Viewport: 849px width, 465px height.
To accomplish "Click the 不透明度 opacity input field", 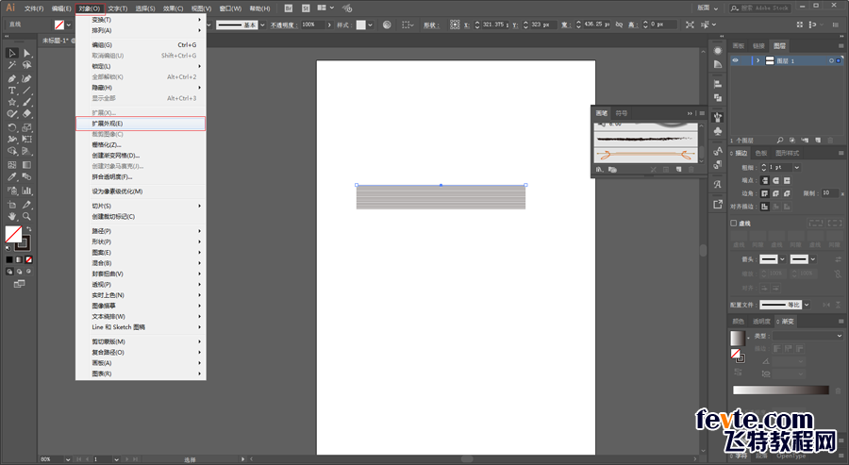I will [x=313, y=25].
